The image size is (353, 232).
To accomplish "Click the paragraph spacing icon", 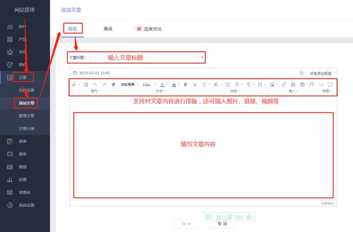I will (248, 84).
